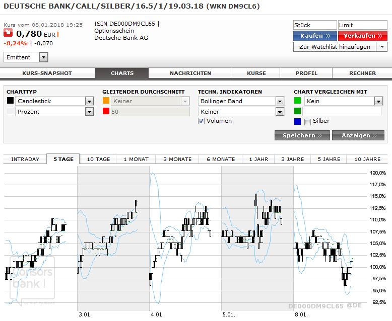Click the orange moving average color square
The image size is (392, 321).
pos(106,101)
